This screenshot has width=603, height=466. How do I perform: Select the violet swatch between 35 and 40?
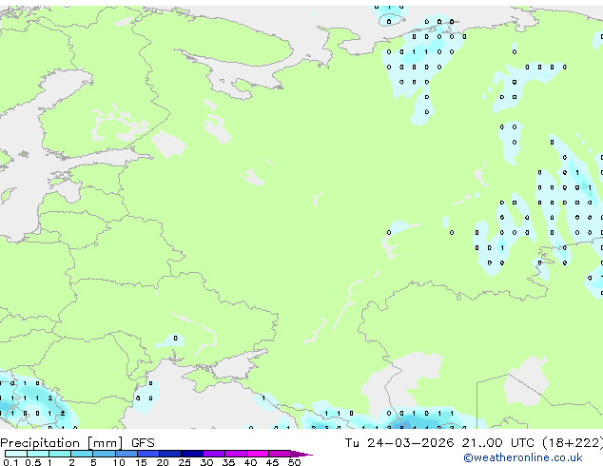[236, 454]
